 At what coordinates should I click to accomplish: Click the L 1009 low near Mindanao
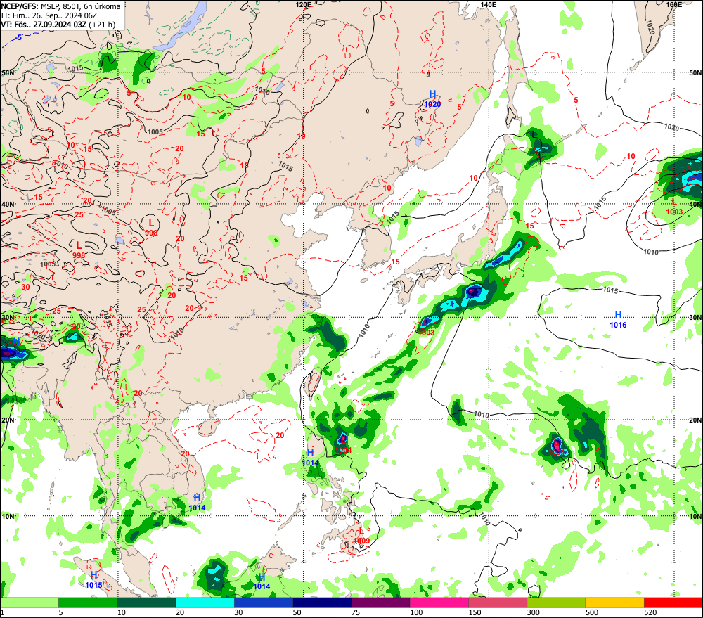tap(361, 536)
